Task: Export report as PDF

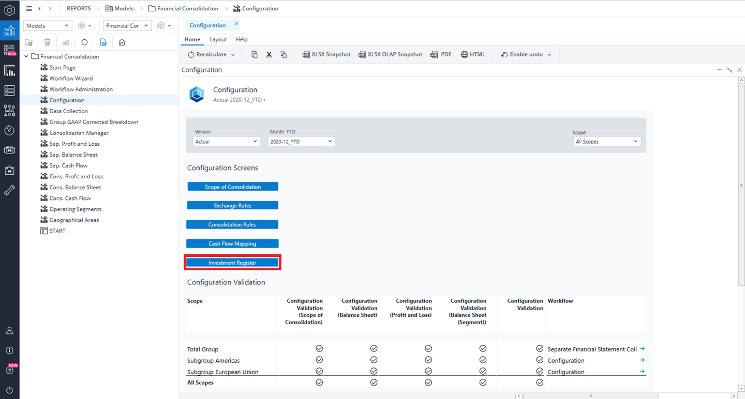Action: 441,54
